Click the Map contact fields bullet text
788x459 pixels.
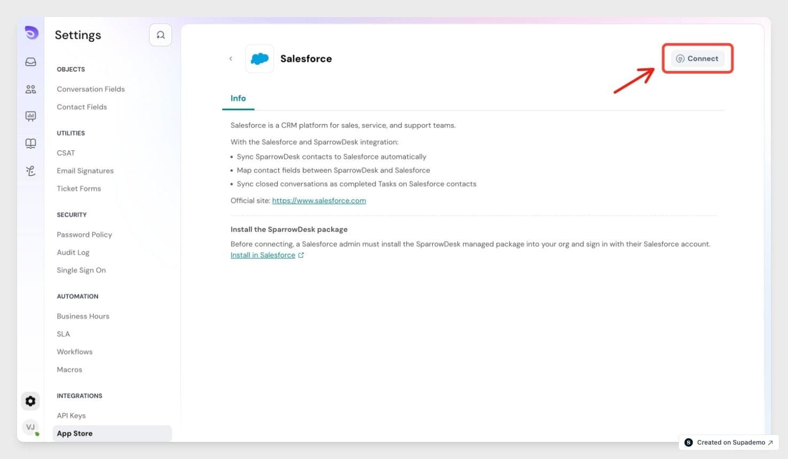333,170
